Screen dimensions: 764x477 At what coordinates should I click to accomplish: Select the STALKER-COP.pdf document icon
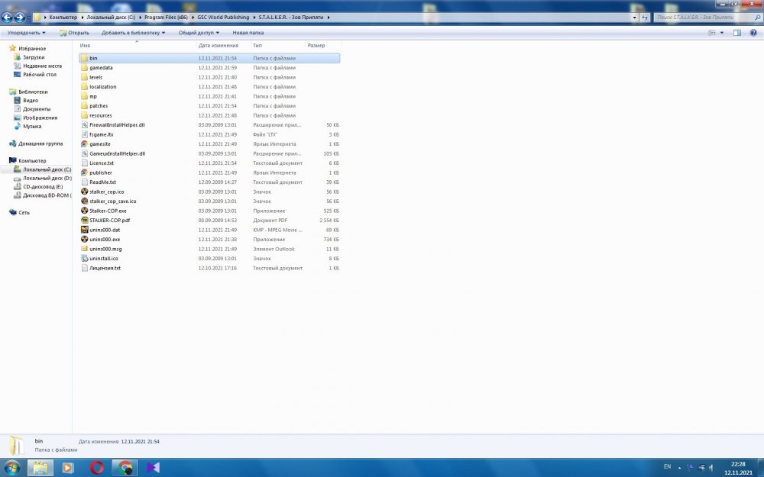pyautogui.click(x=84, y=220)
